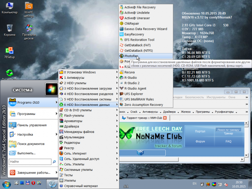Click the UFS Explorer icon

(x=122, y=94)
